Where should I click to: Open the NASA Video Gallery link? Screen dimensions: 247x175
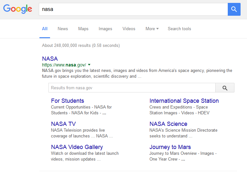click(x=77, y=147)
